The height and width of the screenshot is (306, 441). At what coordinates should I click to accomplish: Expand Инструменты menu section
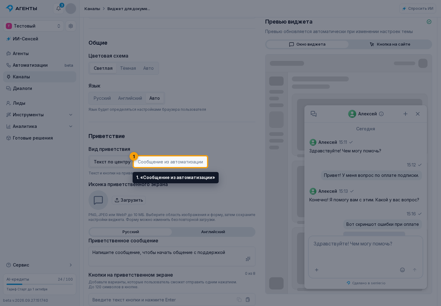tap(40, 115)
